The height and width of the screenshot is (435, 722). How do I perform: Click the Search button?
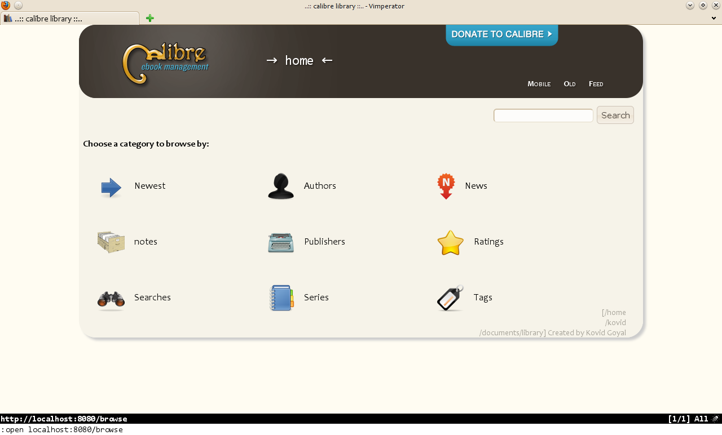(x=615, y=115)
